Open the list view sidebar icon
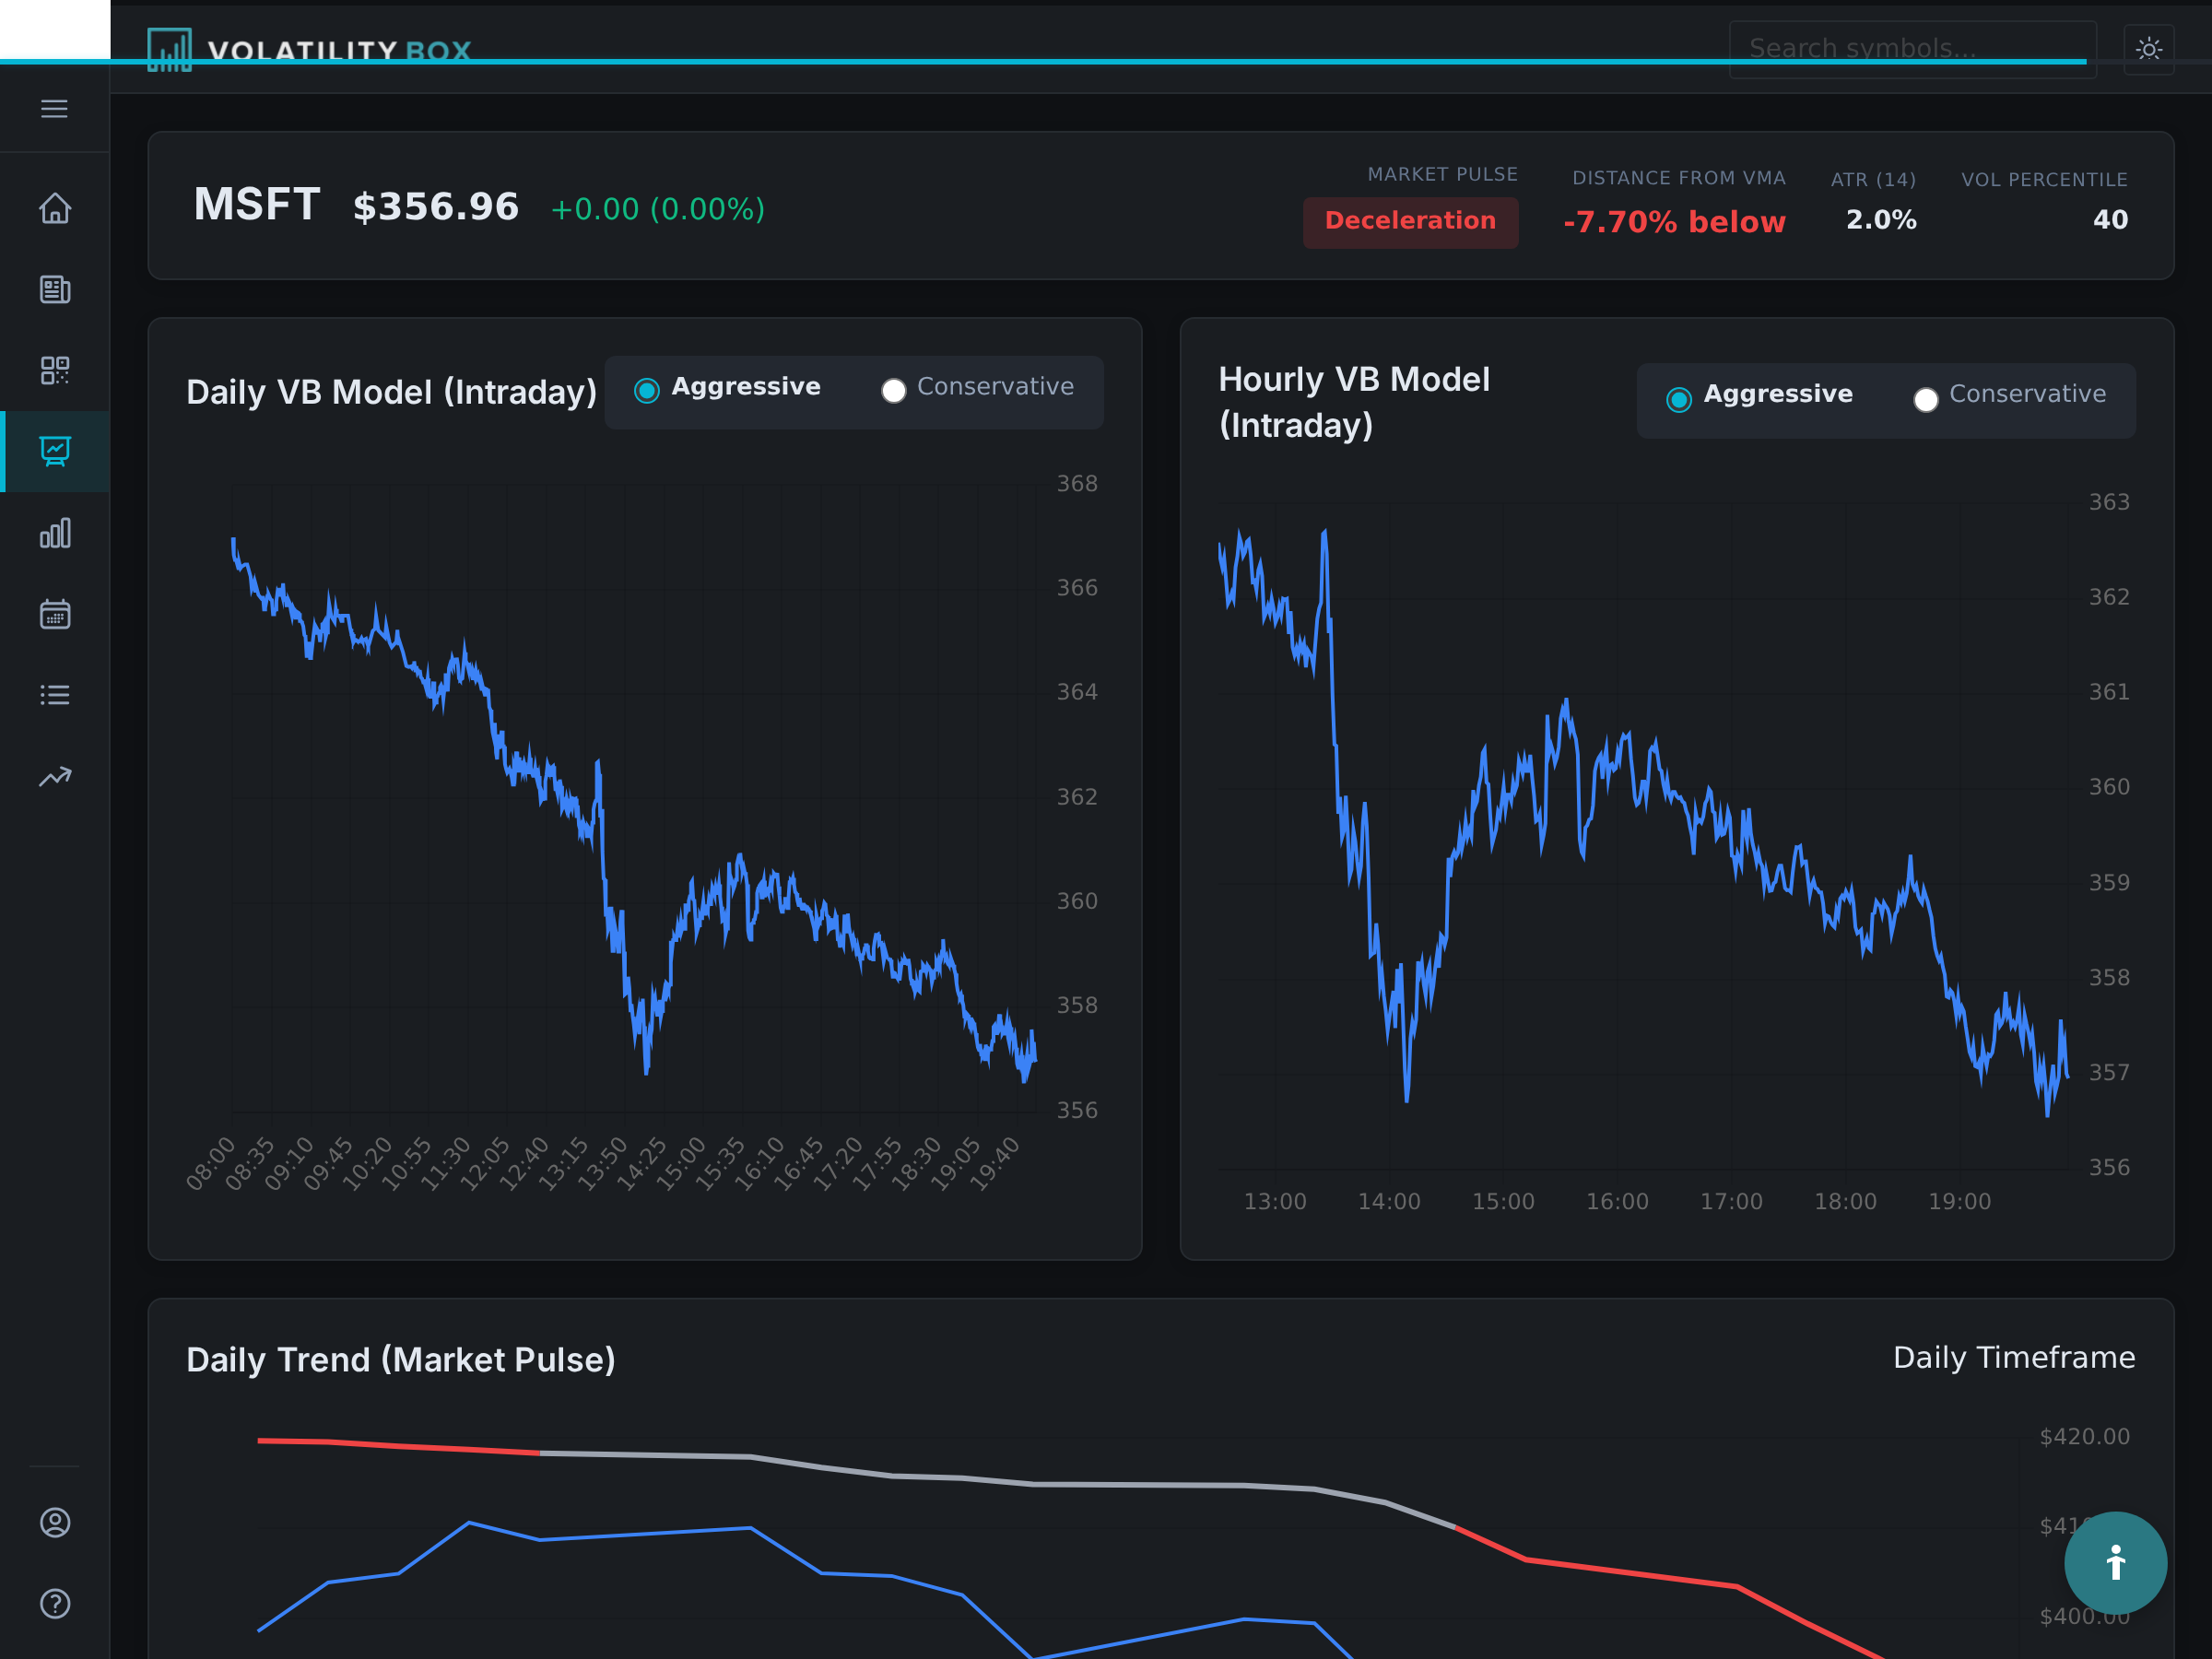This screenshot has width=2212, height=1659. pos(54,695)
